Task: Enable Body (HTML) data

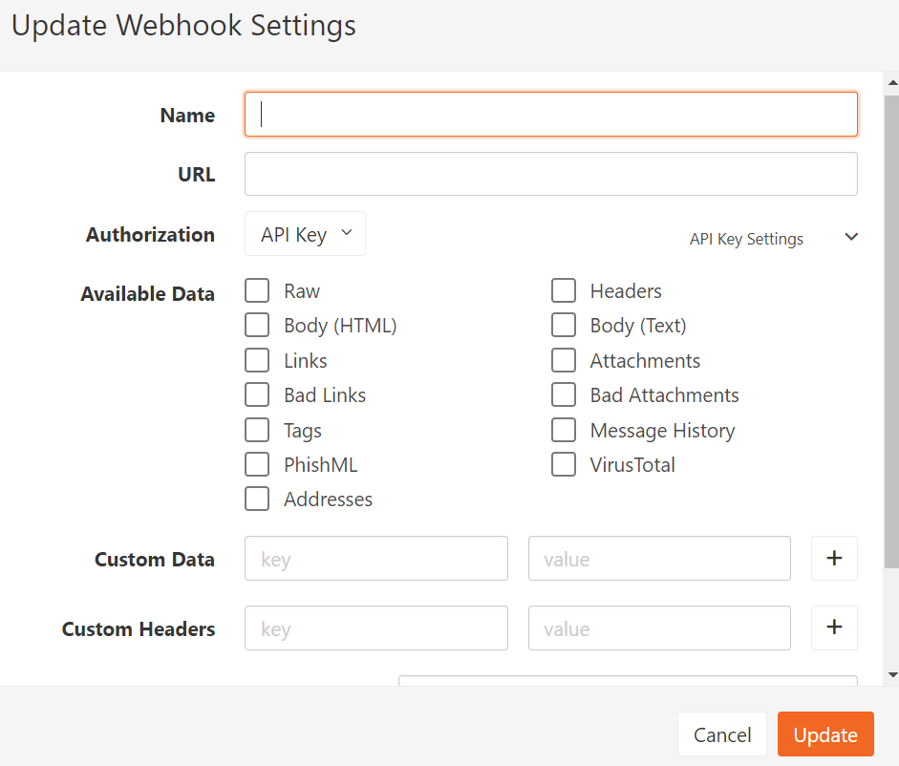Action: pyautogui.click(x=257, y=325)
